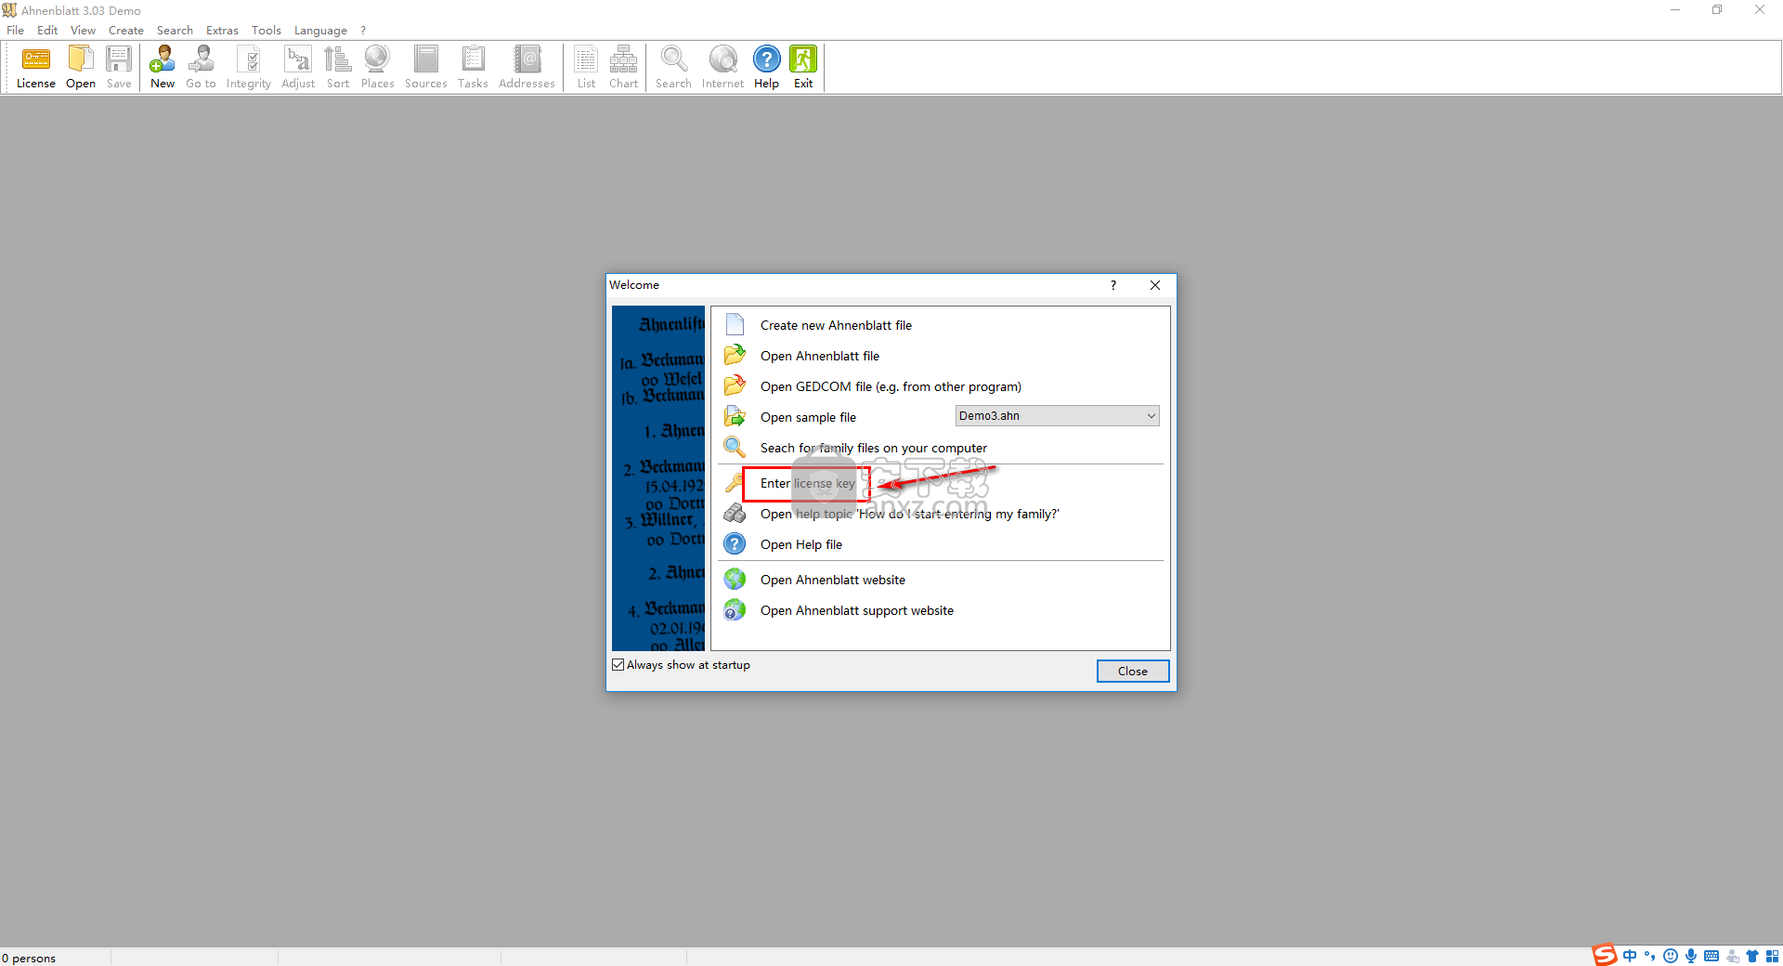Choose Seach for family files on your computer

[874, 448]
